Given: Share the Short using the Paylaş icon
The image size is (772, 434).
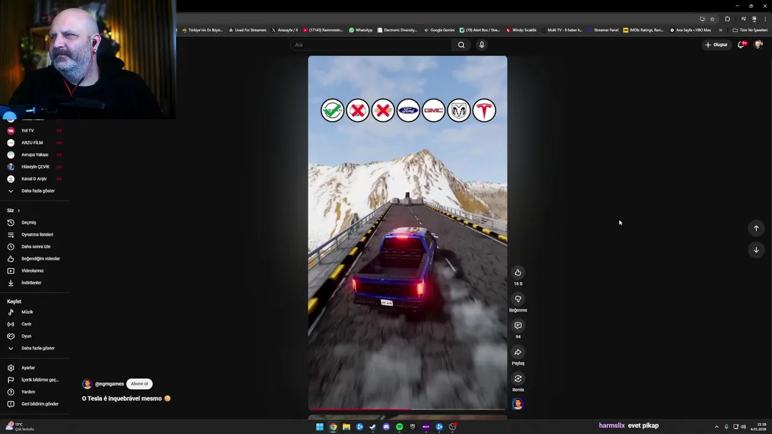Looking at the screenshot, I should [x=517, y=352].
